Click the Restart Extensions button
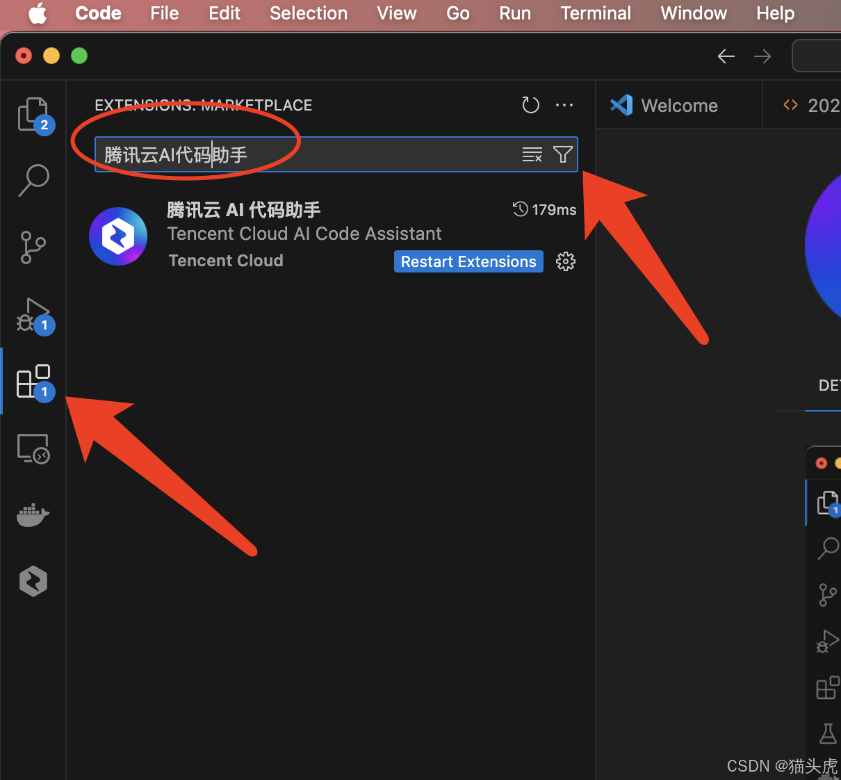 tap(468, 261)
